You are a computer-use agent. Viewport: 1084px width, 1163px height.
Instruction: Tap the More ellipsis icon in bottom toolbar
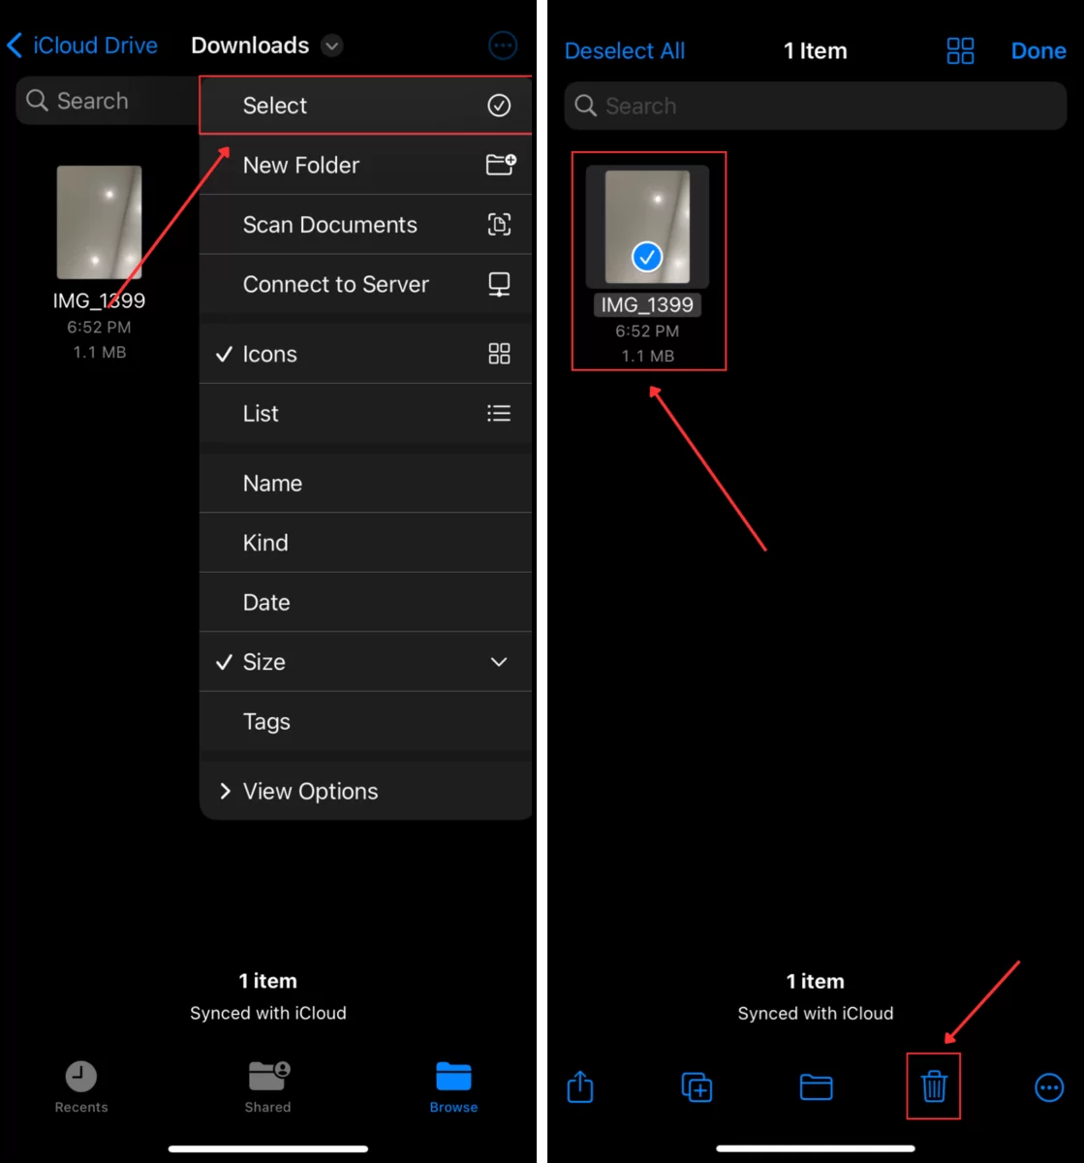point(1049,1087)
